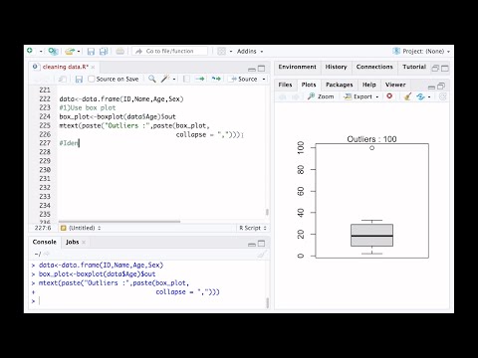The width and height of the screenshot is (478, 358).
Task: Click Open existing file folder icon
Action: click(70, 51)
